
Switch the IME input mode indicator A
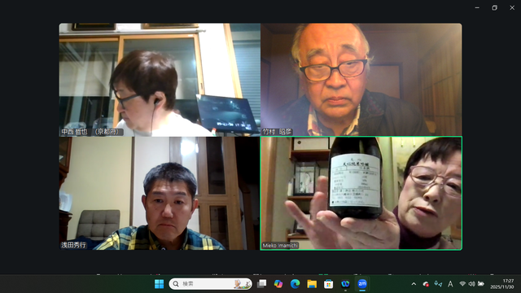450,284
